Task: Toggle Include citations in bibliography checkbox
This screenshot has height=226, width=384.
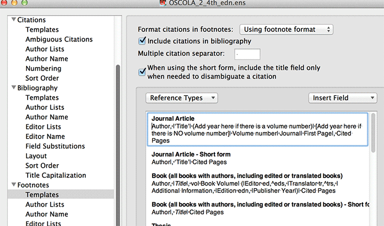Action: pyautogui.click(x=142, y=41)
